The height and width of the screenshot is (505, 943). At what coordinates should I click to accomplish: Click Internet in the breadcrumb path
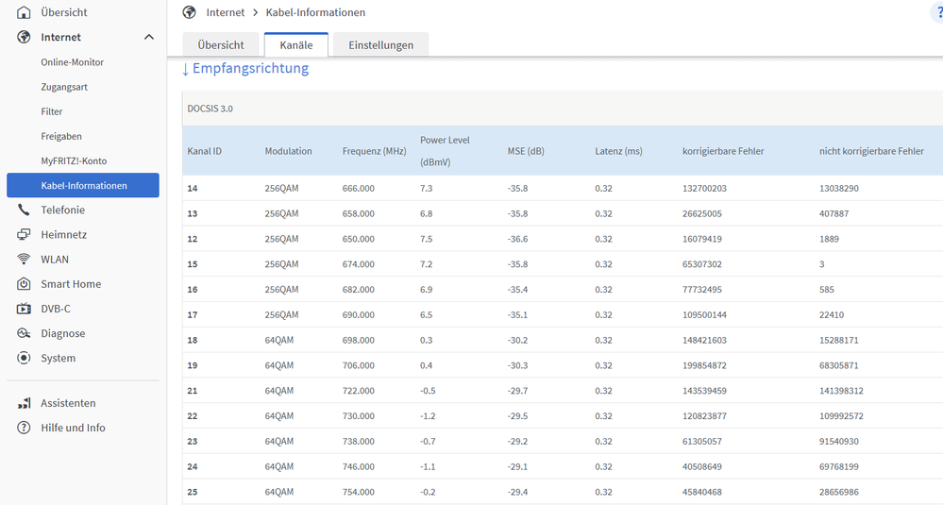click(225, 12)
